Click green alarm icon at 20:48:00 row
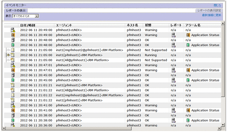Screen dimensions: 227x132 13,45
